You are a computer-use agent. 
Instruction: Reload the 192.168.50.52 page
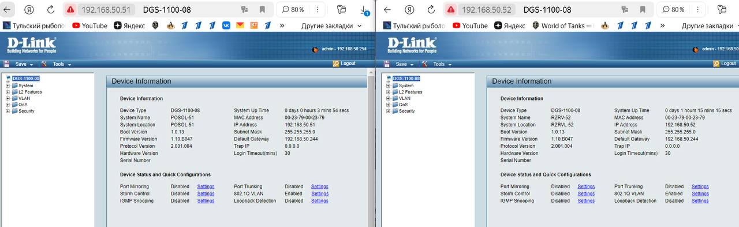tap(431, 9)
